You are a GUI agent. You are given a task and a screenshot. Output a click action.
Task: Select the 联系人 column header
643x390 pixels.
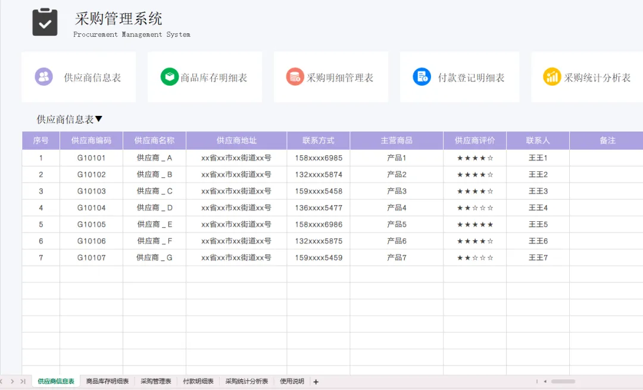coord(538,140)
